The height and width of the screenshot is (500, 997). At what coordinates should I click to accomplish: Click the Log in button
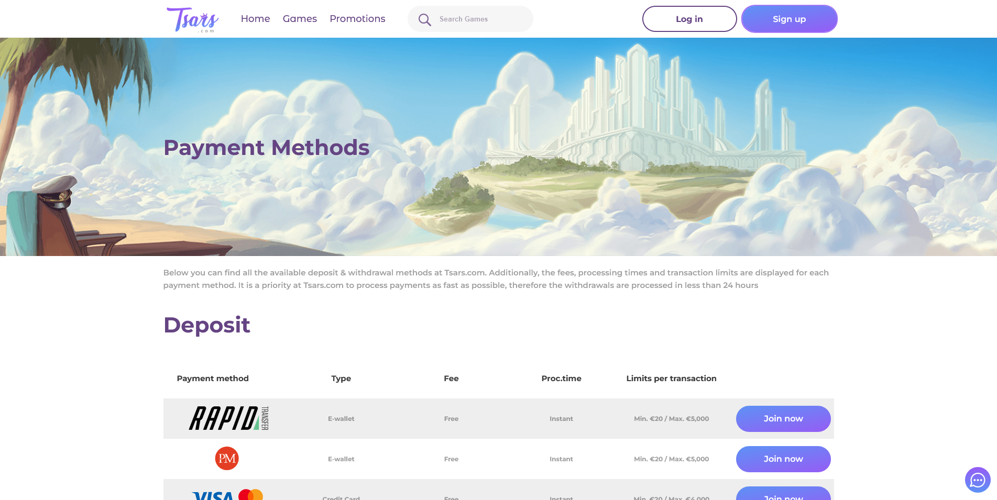pyautogui.click(x=689, y=19)
